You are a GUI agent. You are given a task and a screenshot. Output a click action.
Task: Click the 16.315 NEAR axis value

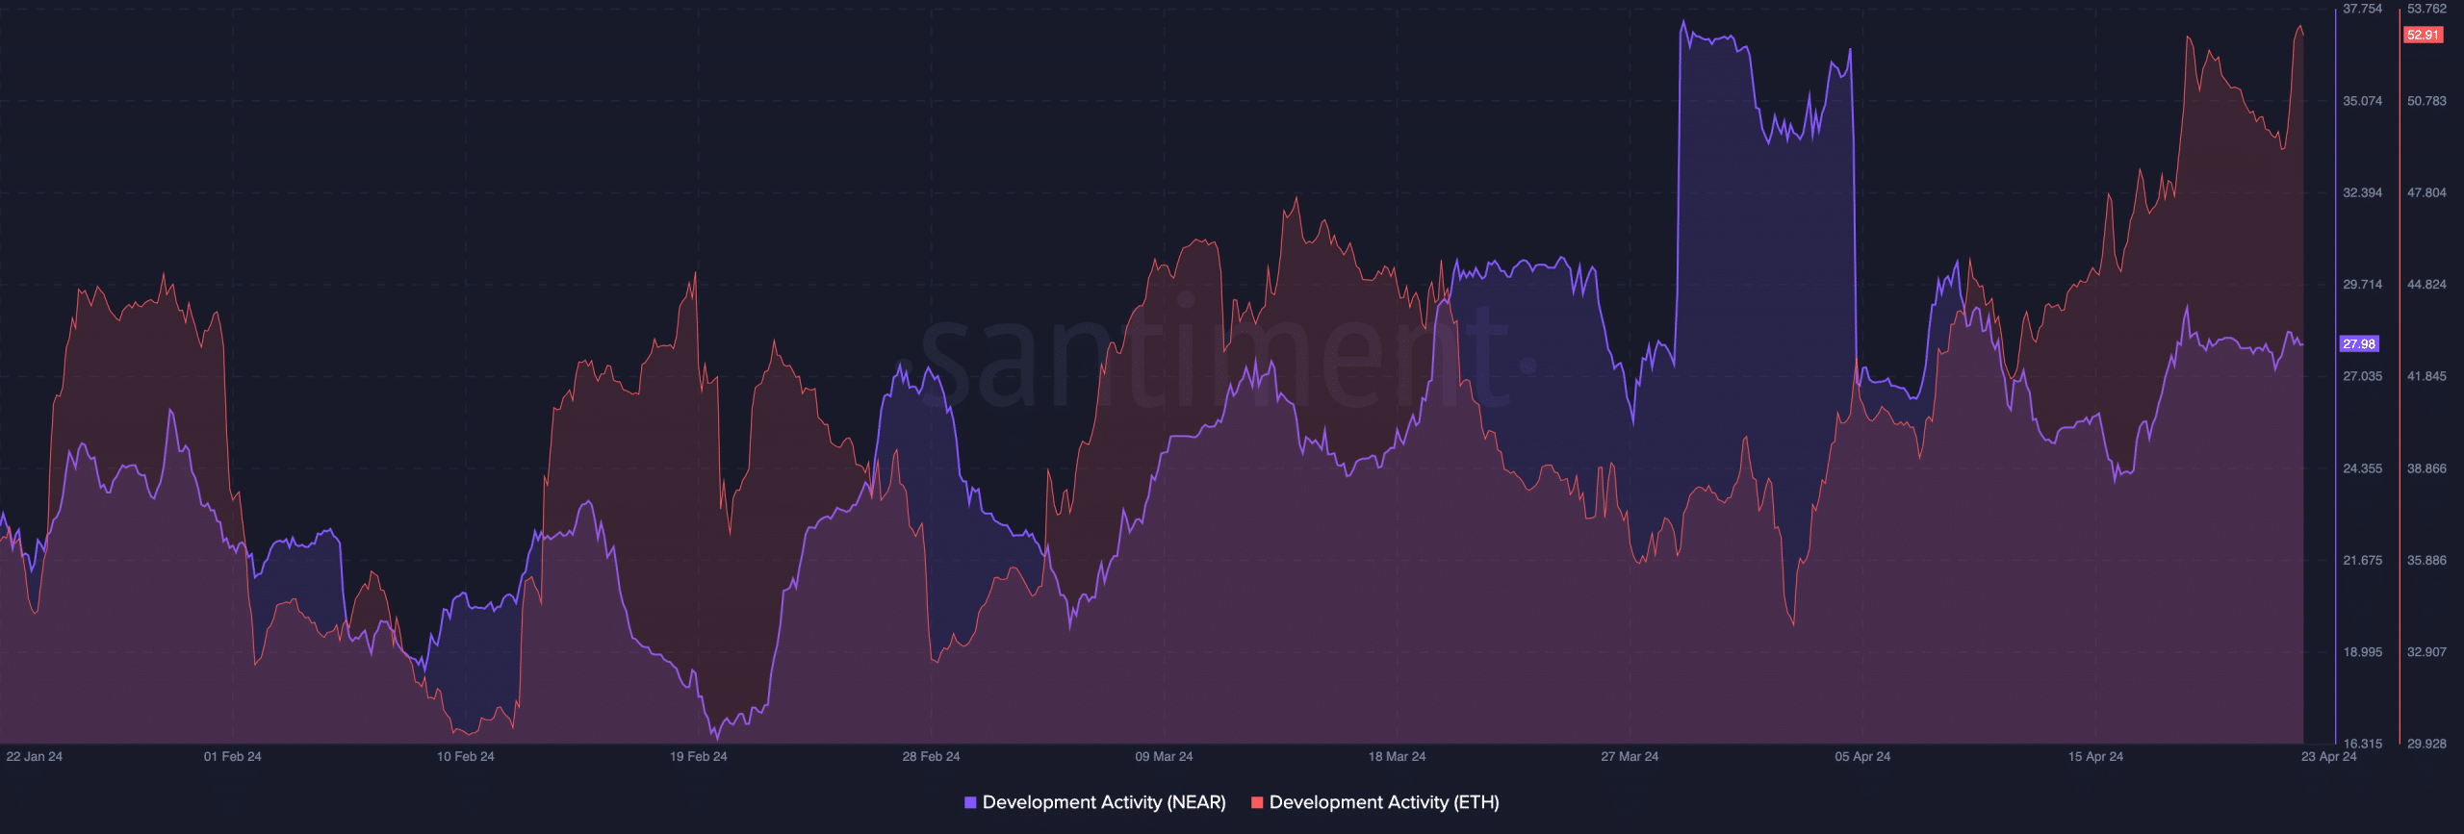(x=2363, y=744)
